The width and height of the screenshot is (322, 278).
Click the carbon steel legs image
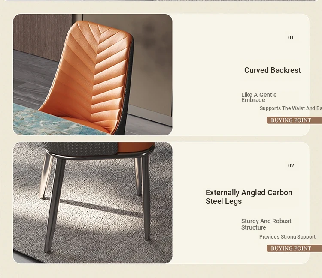coord(93,203)
